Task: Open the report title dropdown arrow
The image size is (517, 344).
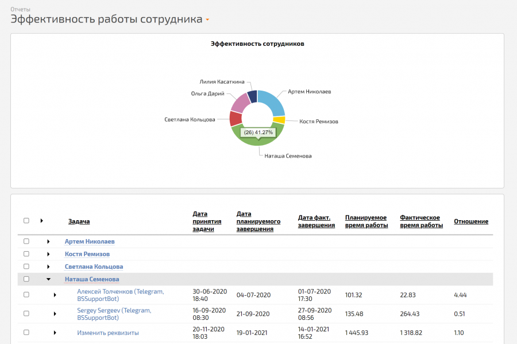Action: (207, 20)
